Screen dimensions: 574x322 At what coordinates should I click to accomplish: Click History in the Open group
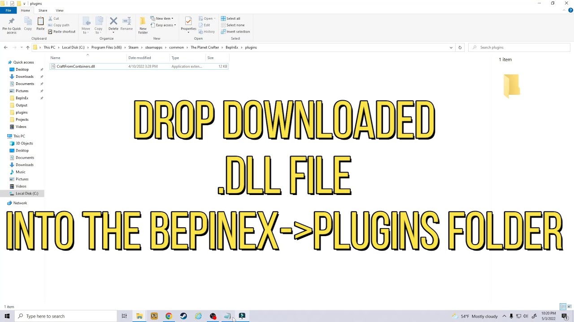pos(207,32)
